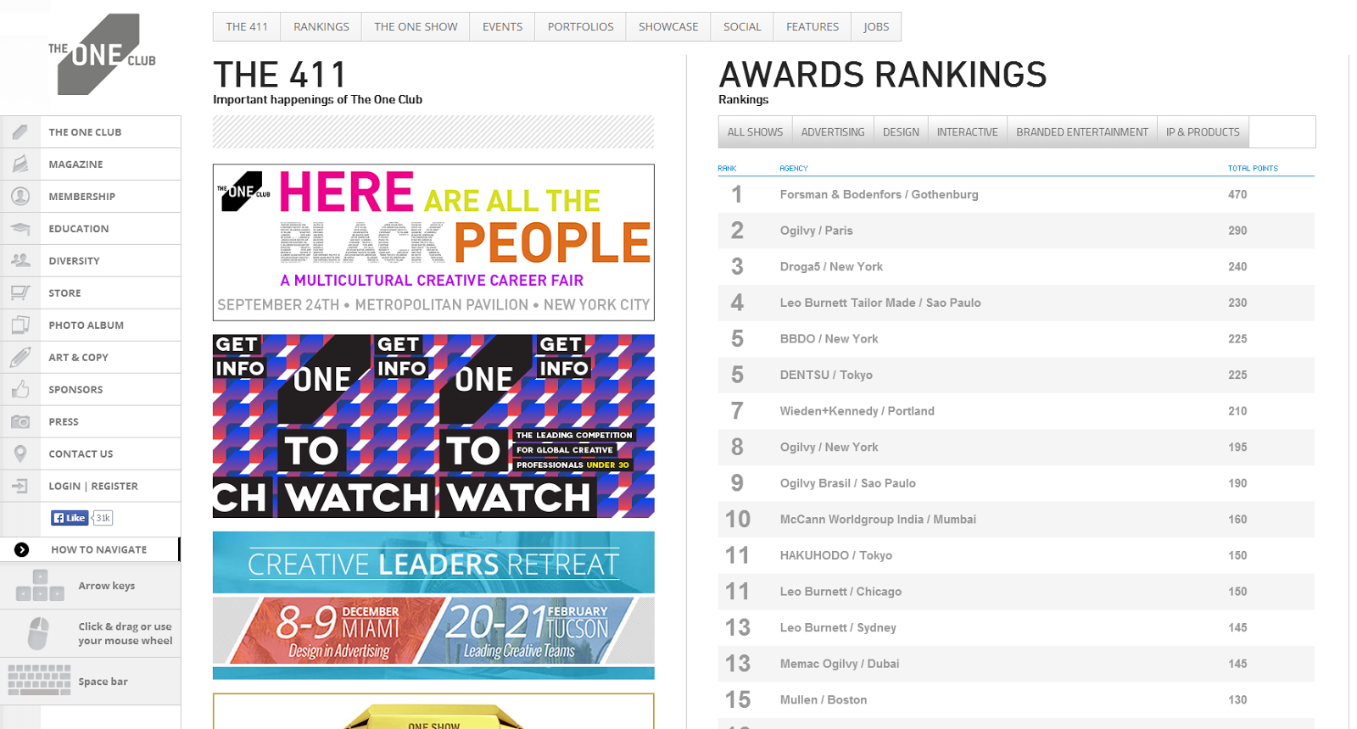Viewport: 1357px width, 729px height.
Task: Select Leo Burnett Tailor Made / Sao Paulo
Action: coord(1016,303)
